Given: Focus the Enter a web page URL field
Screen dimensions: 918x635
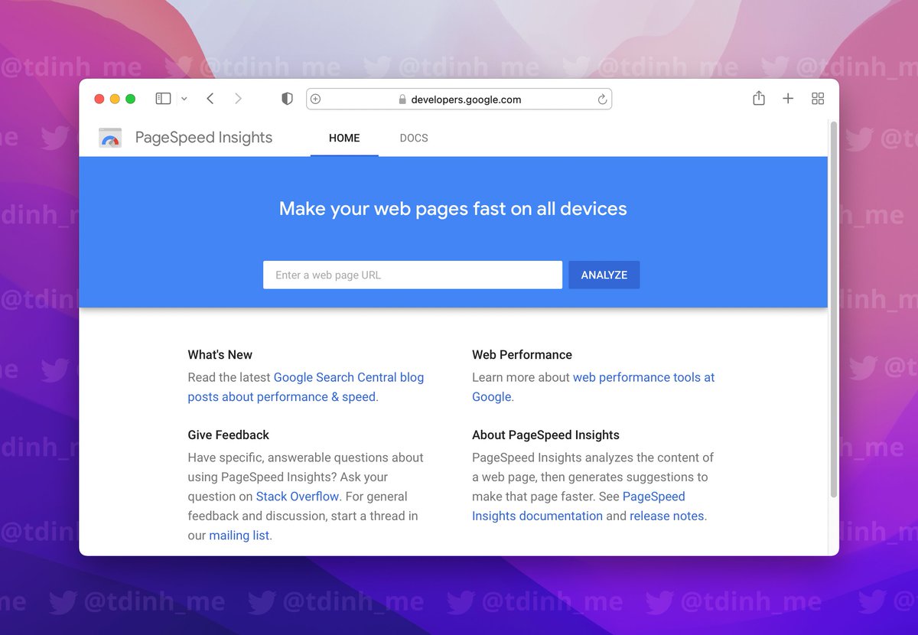Looking at the screenshot, I should 412,275.
